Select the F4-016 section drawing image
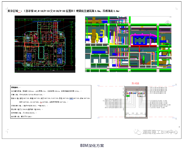182x148 pixels. click(x=137, y=100)
